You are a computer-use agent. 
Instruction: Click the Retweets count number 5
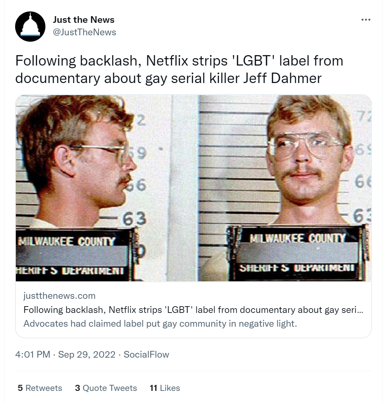point(20,388)
